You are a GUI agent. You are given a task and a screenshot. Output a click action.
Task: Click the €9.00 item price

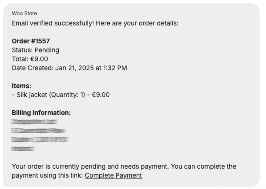[101, 95]
